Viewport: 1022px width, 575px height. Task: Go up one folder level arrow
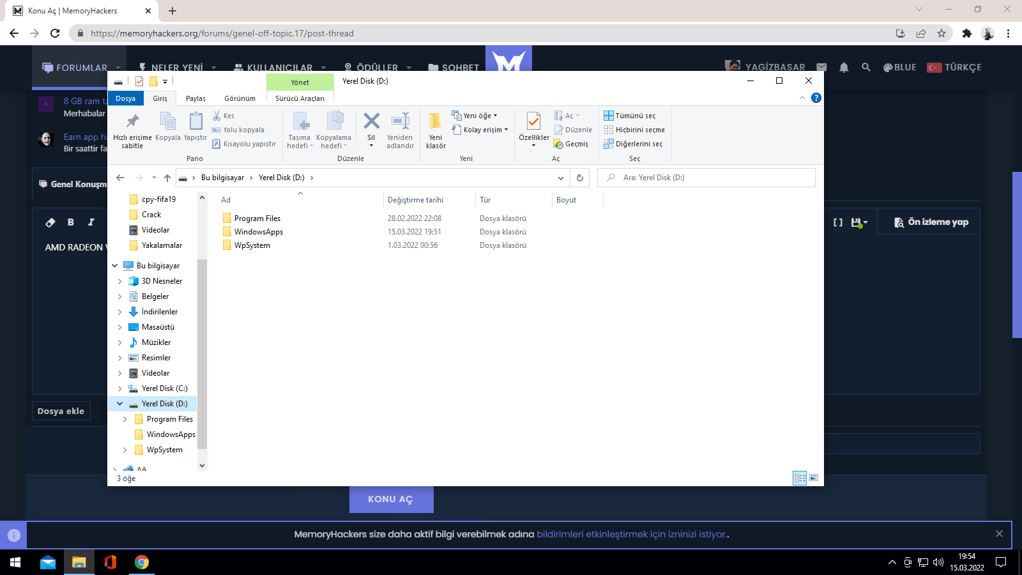(x=167, y=178)
